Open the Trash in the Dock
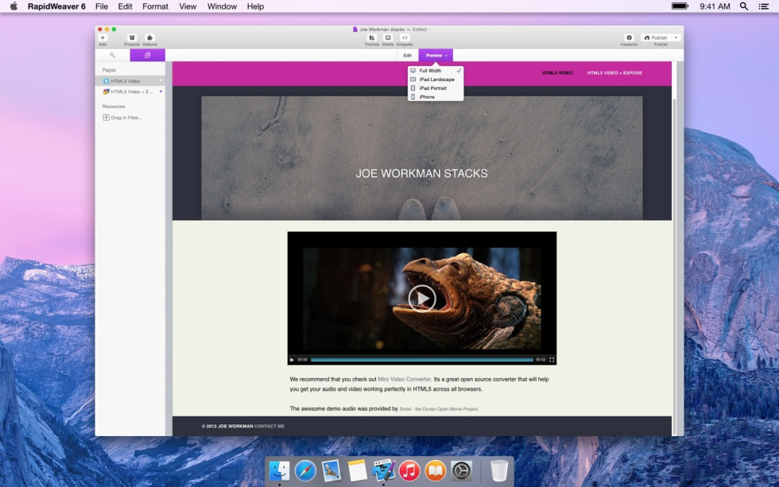Image resolution: width=779 pixels, height=487 pixels. tap(499, 470)
